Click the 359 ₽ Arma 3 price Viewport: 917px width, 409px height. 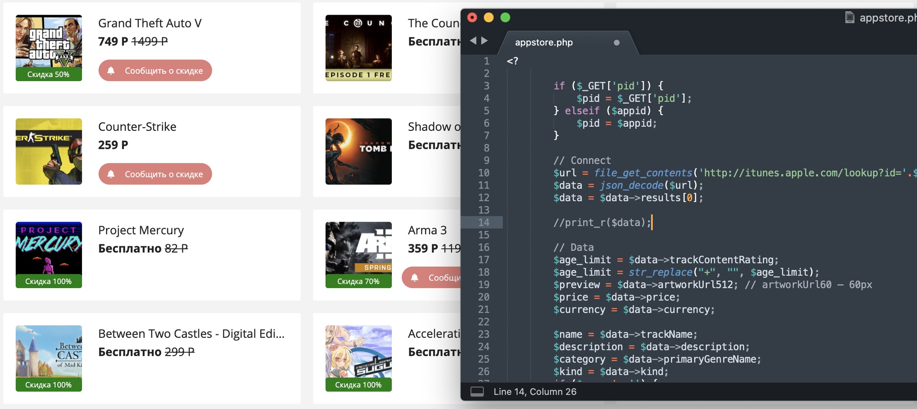(423, 248)
